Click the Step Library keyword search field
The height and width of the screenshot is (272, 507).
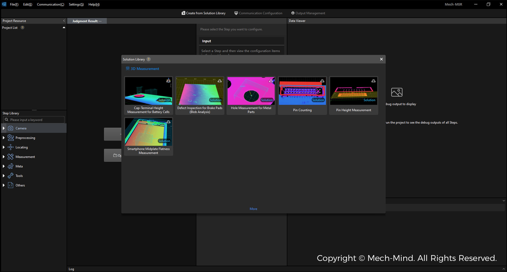click(x=34, y=120)
